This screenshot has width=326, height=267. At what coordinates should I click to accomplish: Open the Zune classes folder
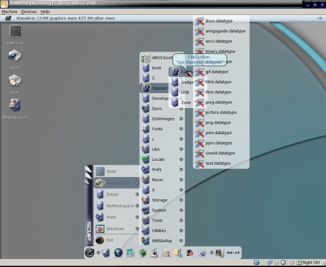(x=181, y=102)
